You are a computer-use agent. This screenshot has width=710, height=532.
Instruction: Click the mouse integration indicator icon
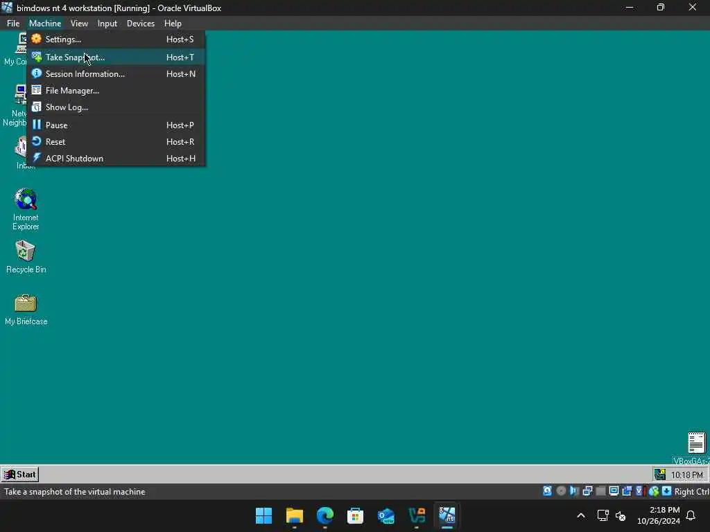(653, 491)
